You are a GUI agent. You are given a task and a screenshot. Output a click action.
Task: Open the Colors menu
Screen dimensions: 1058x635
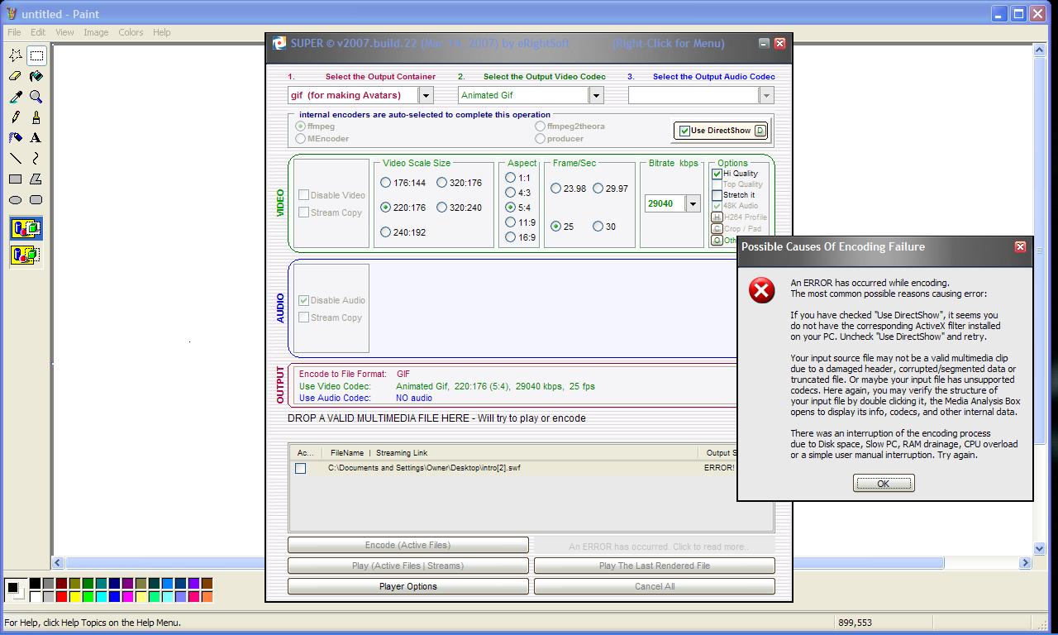click(x=131, y=32)
